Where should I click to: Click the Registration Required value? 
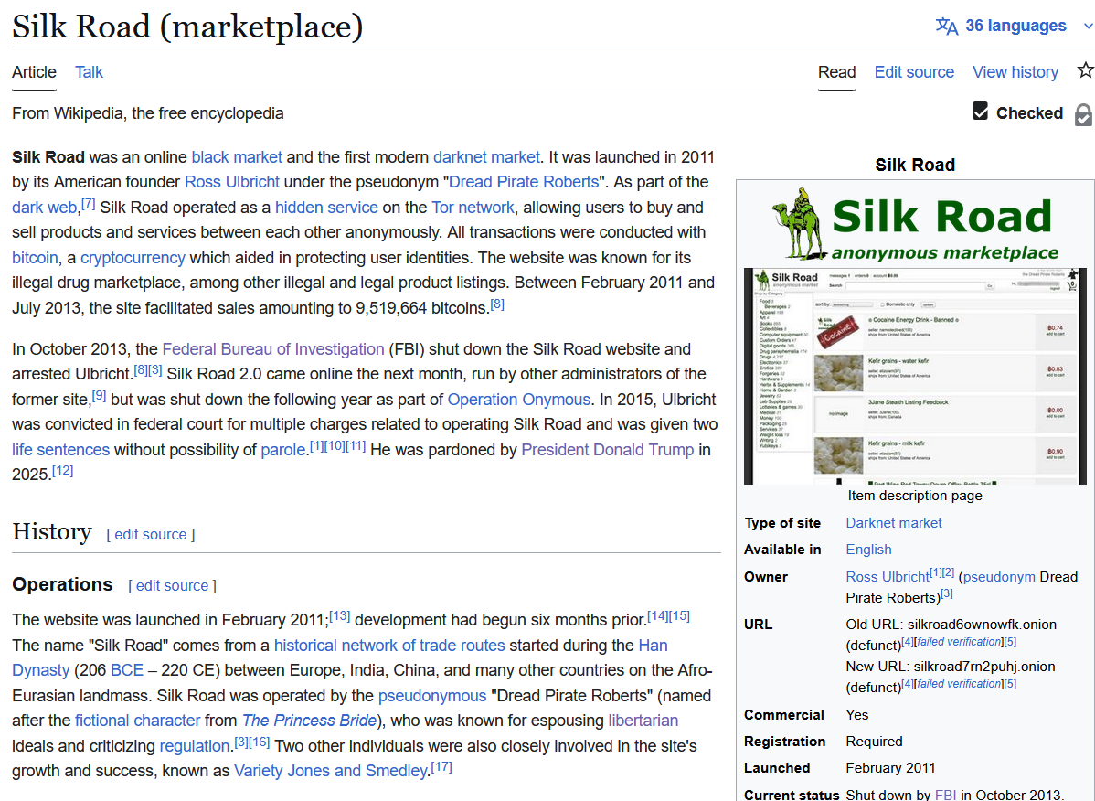point(875,742)
